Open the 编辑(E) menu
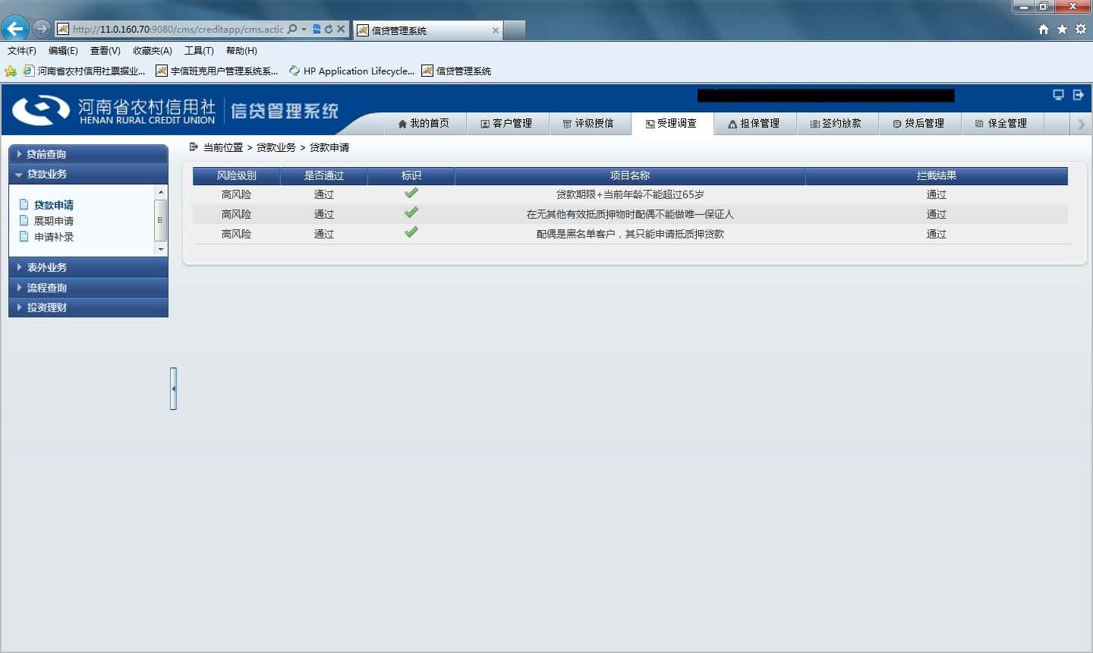1093x653 pixels. pos(63,51)
